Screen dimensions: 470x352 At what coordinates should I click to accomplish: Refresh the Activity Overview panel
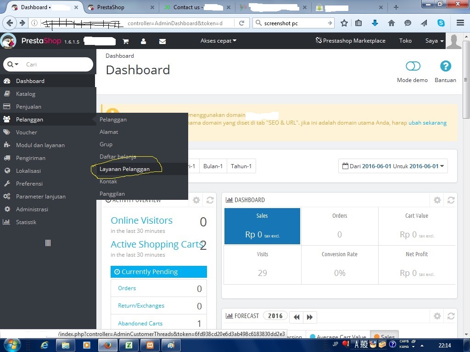[x=210, y=200]
